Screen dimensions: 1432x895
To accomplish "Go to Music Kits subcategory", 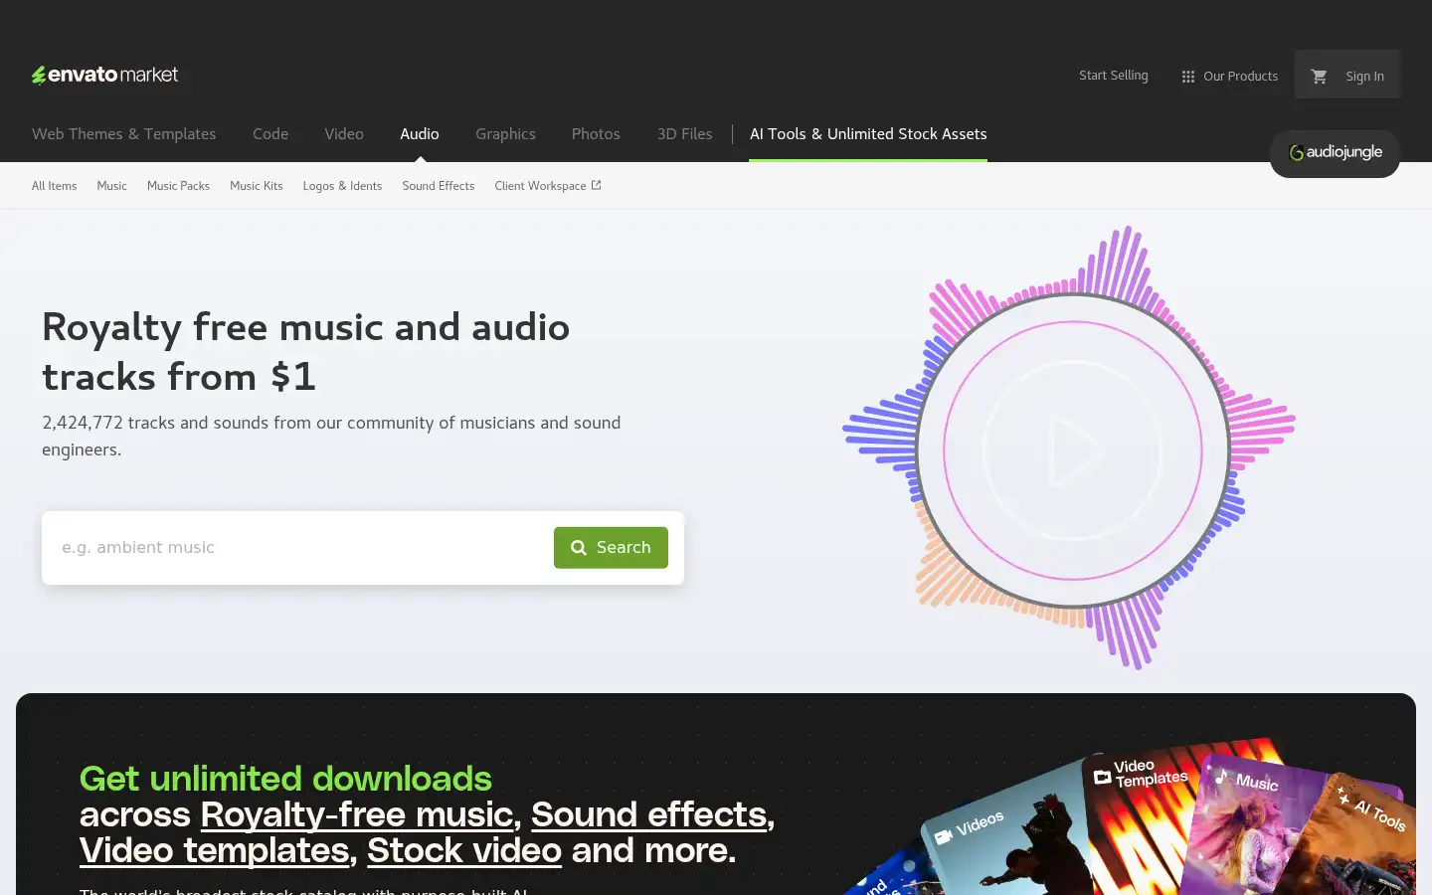I will click(x=257, y=186).
